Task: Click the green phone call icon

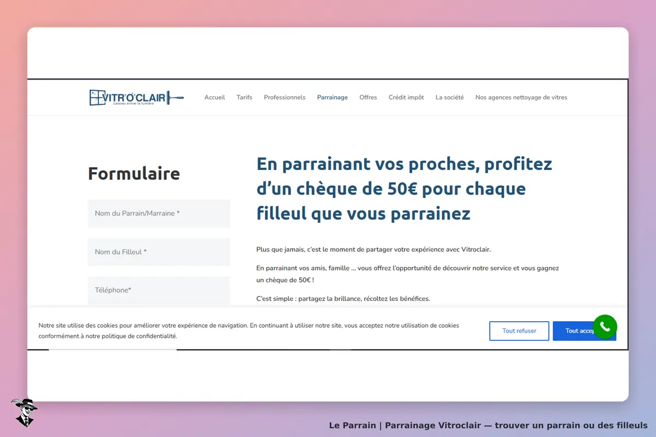Action: click(605, 327)
